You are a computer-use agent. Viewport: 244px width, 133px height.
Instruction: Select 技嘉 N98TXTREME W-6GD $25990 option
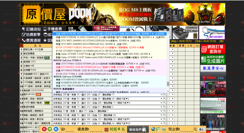pos(109,37)
